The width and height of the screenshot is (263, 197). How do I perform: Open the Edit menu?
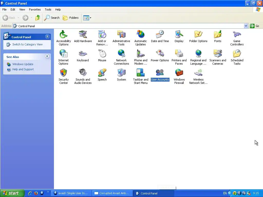pos(13,9)
